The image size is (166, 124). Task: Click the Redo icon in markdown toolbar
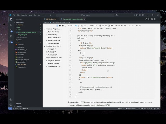click(x=133, y=26)
